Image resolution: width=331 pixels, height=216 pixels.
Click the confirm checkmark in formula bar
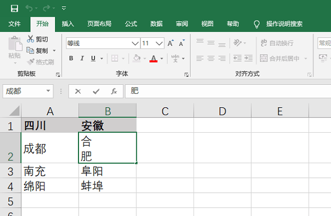point(96,91)
